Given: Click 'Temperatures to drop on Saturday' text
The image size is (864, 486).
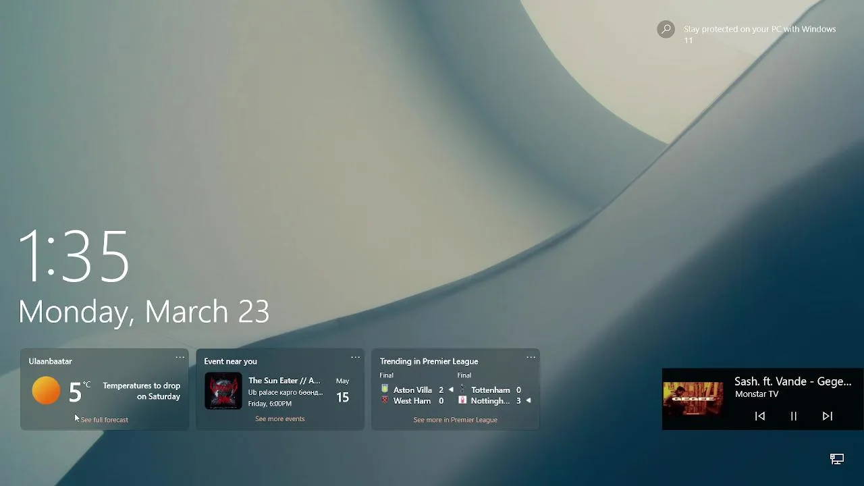Looking at the screenshot, I should pos(141,391).
